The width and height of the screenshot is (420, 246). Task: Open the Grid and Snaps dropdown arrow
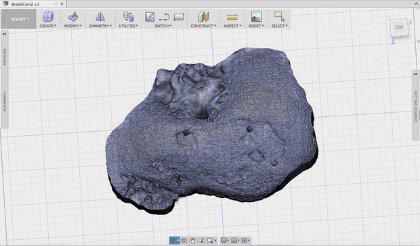[238, 241]
